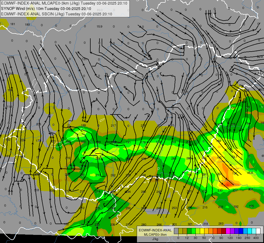Screen dimensions: 264x243
Task: Click the legend tick label '250'
Action: [247, 238]
